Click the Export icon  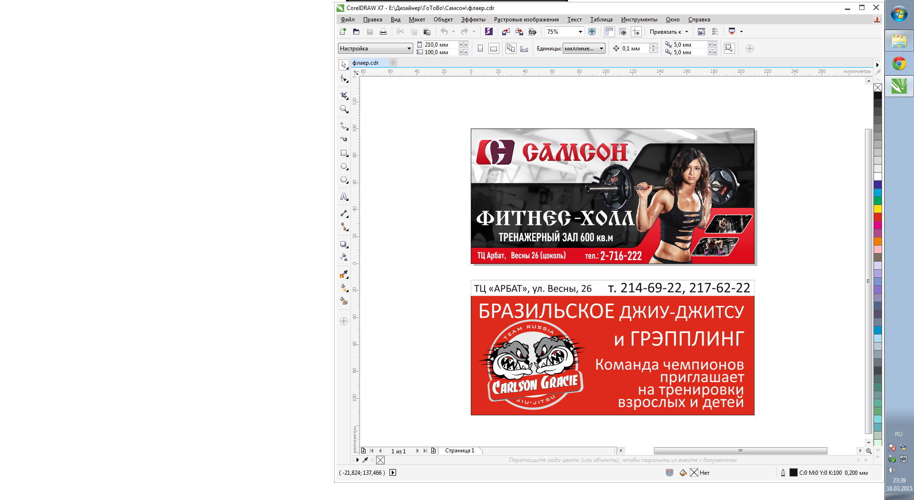519,32
